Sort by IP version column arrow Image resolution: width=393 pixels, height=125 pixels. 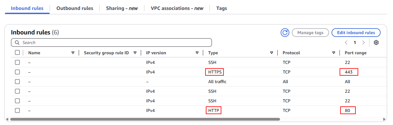pyautogui.click(x=197, y=53)
